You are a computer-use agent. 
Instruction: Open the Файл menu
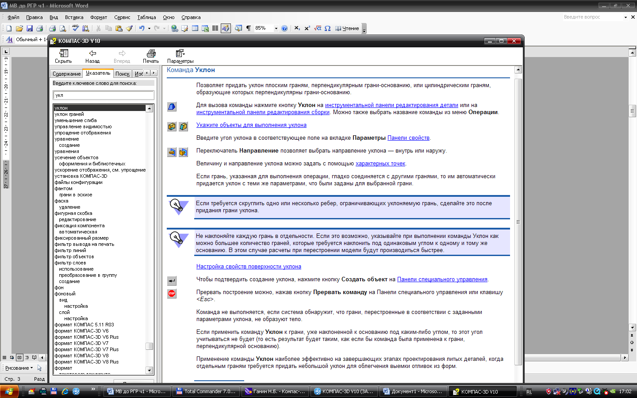pyautogui.click(x=13, y=17)
